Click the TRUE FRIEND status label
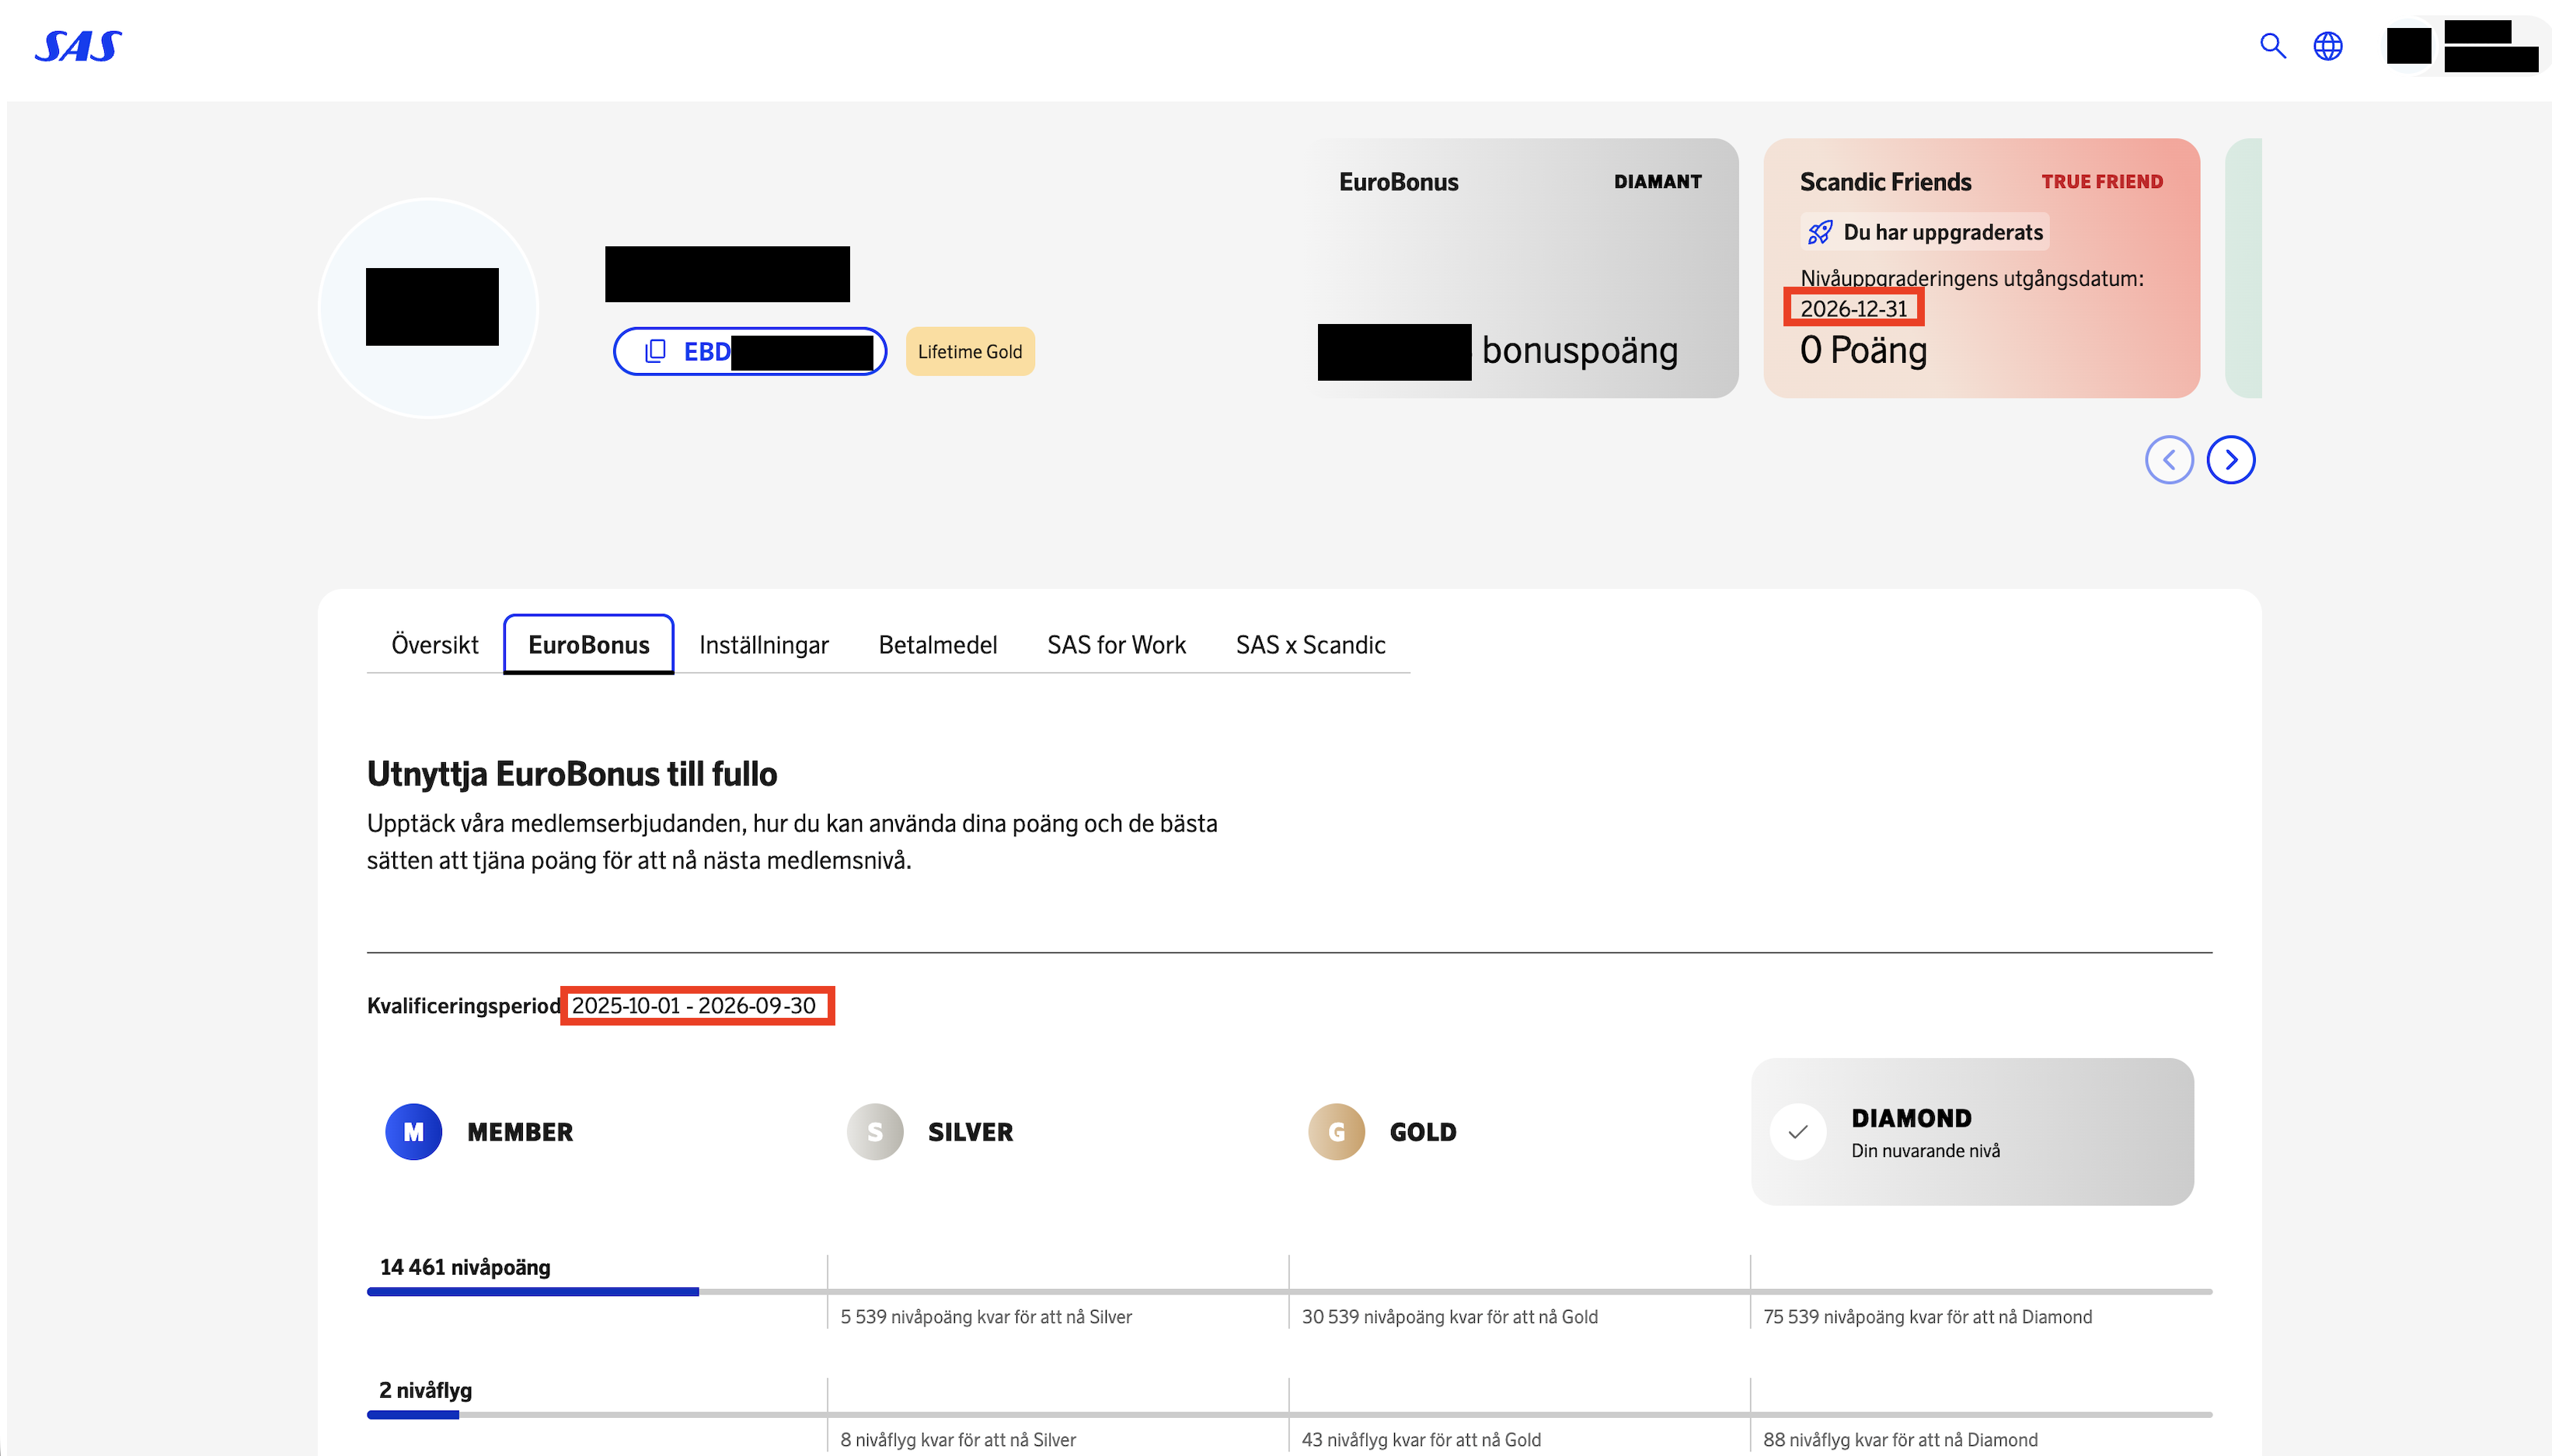 pos(2102,182)
